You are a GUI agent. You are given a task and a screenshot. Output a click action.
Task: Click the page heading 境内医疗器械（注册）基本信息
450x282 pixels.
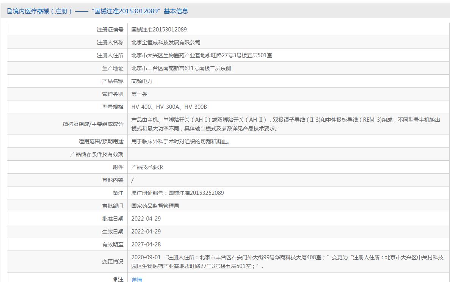point(97,11)
